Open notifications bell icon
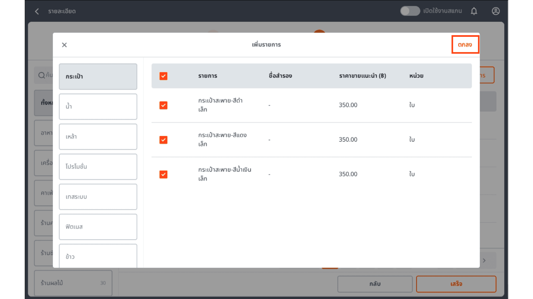 [474, 11]
